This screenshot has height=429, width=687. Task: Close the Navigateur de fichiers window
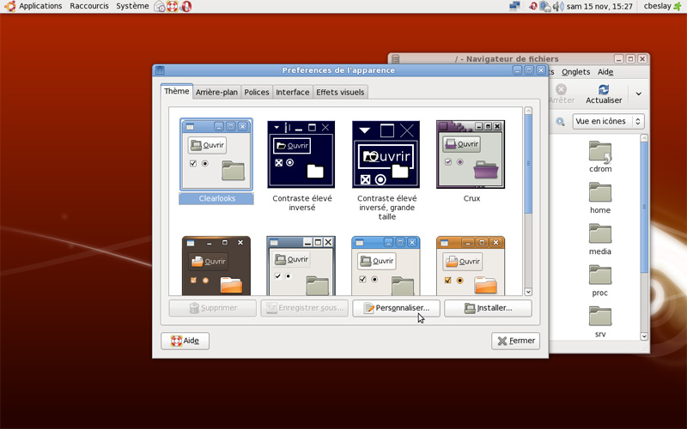tap(642, 58)
